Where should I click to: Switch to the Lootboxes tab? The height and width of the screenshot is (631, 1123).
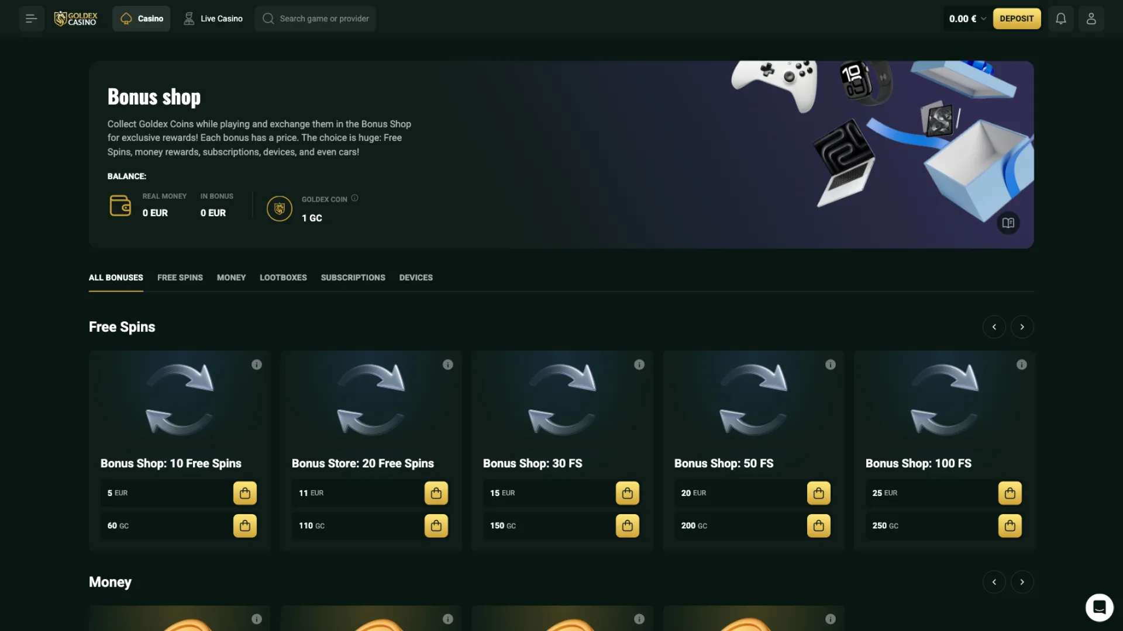tap(283, 278)
